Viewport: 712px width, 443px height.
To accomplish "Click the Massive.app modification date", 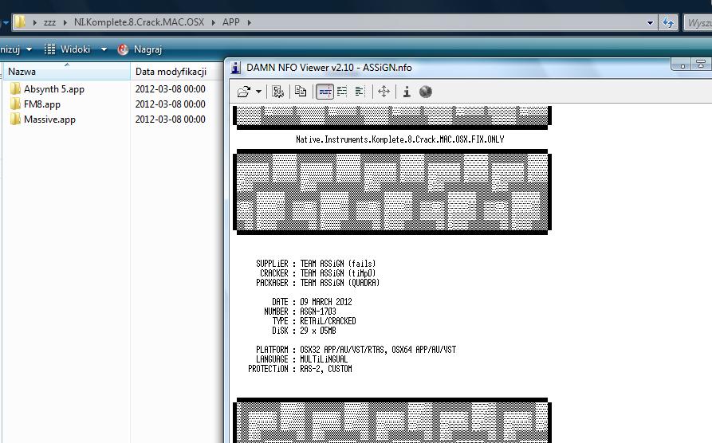I will point(171,119).
